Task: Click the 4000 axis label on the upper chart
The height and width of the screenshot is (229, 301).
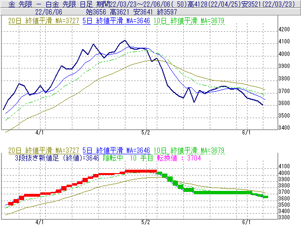Action: point(284,54)
